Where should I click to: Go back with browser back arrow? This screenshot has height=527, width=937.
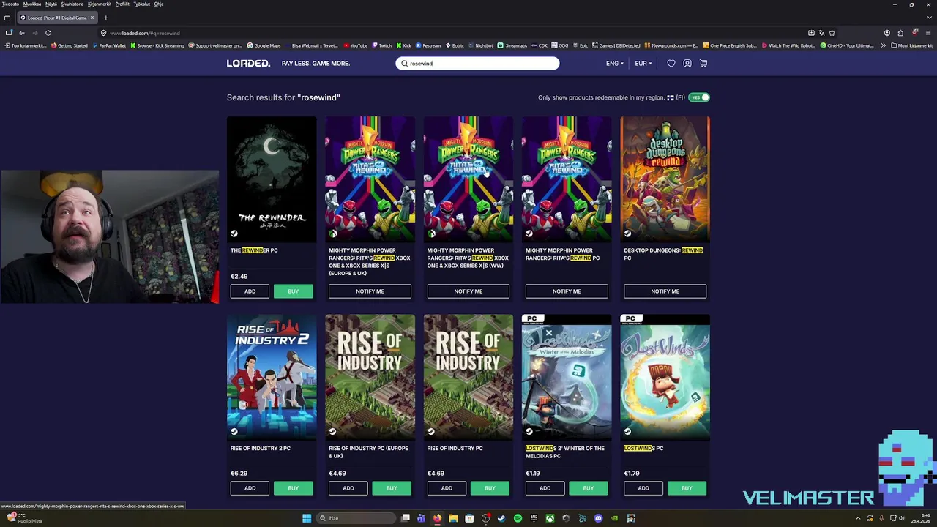tap(22, 33)
